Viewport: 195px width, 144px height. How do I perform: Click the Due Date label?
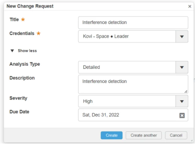point(19,112)
